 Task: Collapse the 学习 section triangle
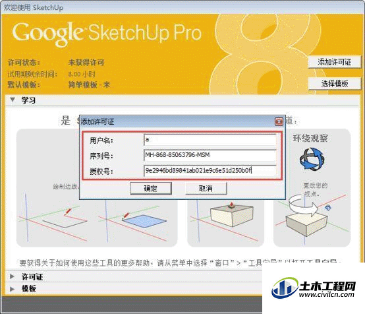pos(13,100)
